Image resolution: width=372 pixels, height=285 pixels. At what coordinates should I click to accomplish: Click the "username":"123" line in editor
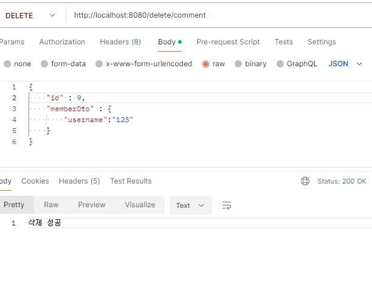[x=98, y=120]
